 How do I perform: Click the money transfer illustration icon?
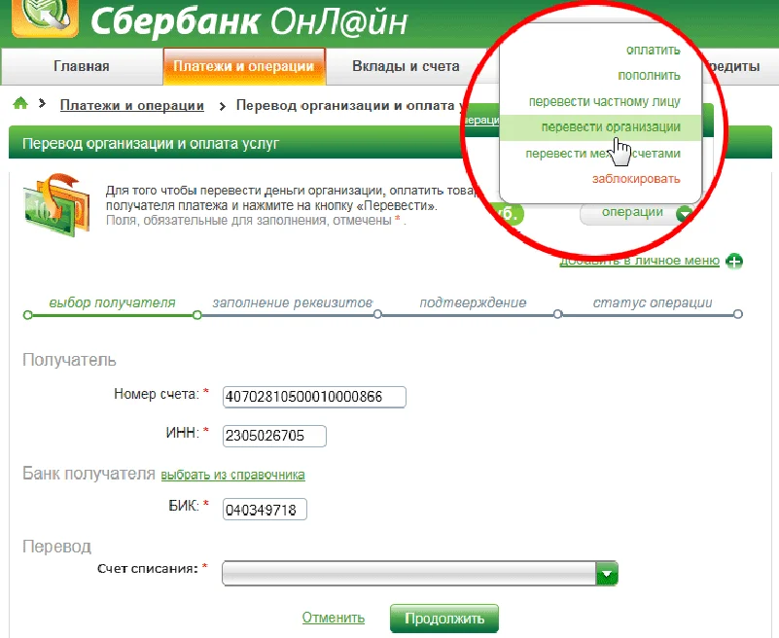(56, 204)
